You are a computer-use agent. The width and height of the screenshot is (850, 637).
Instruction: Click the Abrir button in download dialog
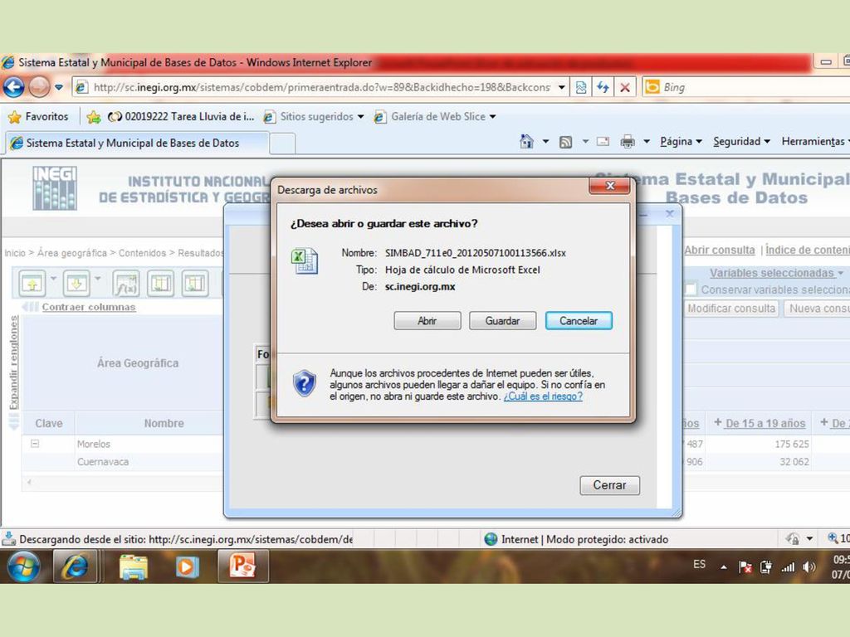[427, 321]
